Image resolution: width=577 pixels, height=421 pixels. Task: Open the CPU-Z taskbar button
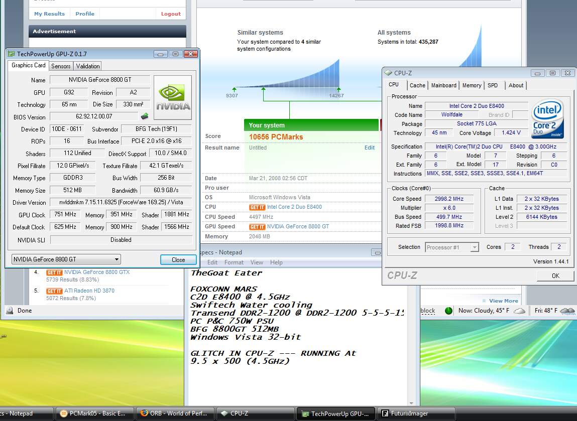click(x=256, y=413)
